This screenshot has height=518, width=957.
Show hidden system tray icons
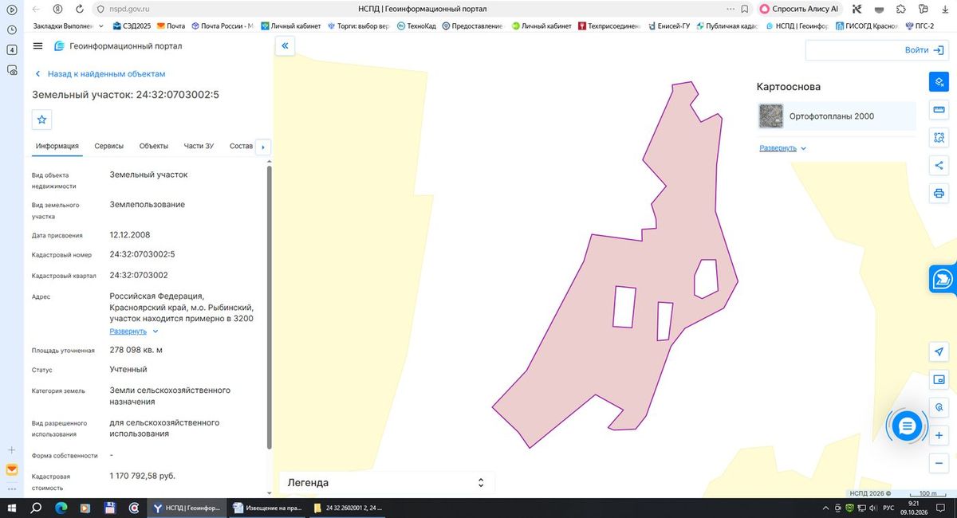point(825,508)
